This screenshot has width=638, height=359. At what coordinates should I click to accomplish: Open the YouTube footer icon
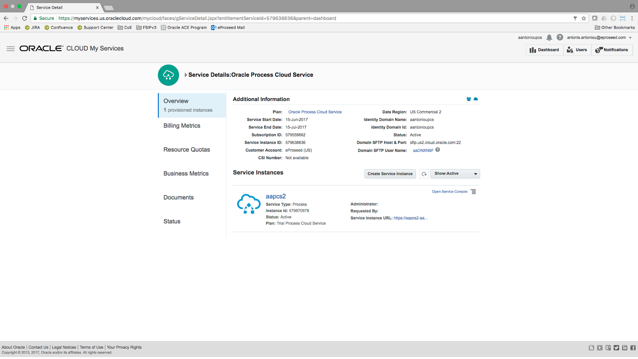[600, 348]
